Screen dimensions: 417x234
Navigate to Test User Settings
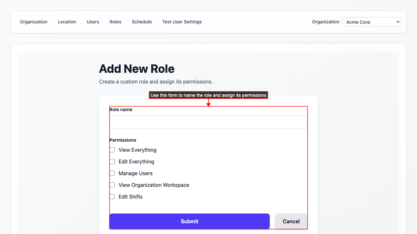(x=182, y=22)
